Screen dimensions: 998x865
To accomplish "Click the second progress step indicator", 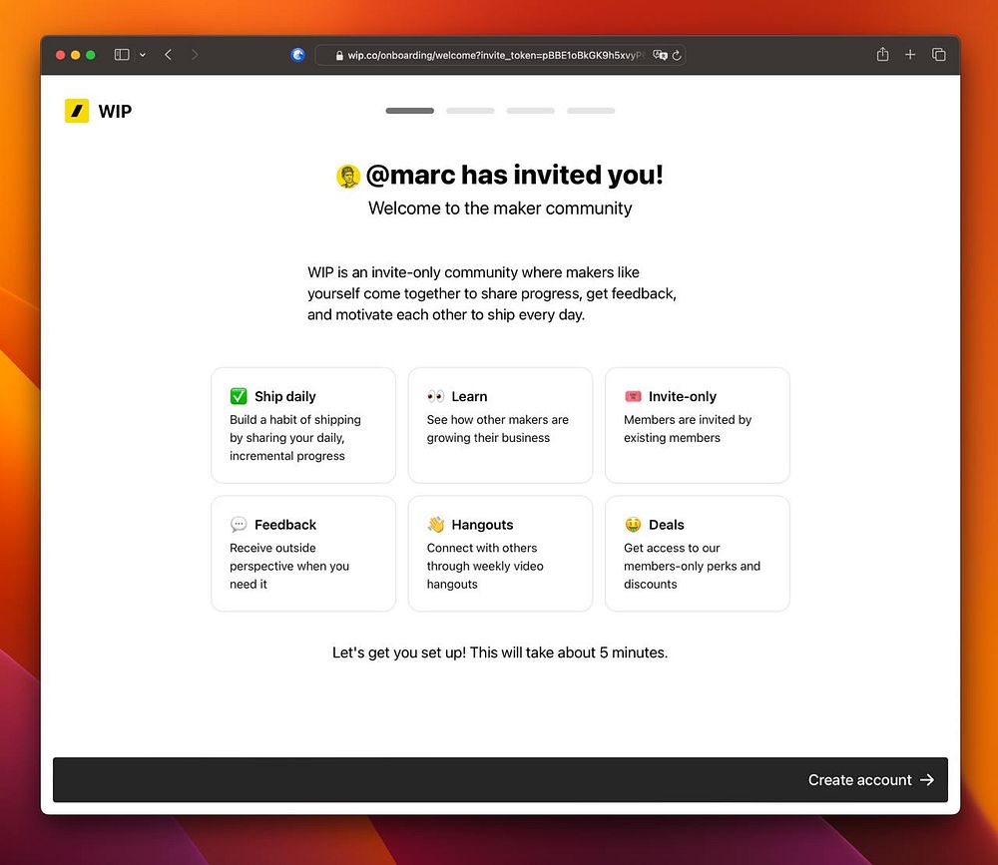I will 470,111.
